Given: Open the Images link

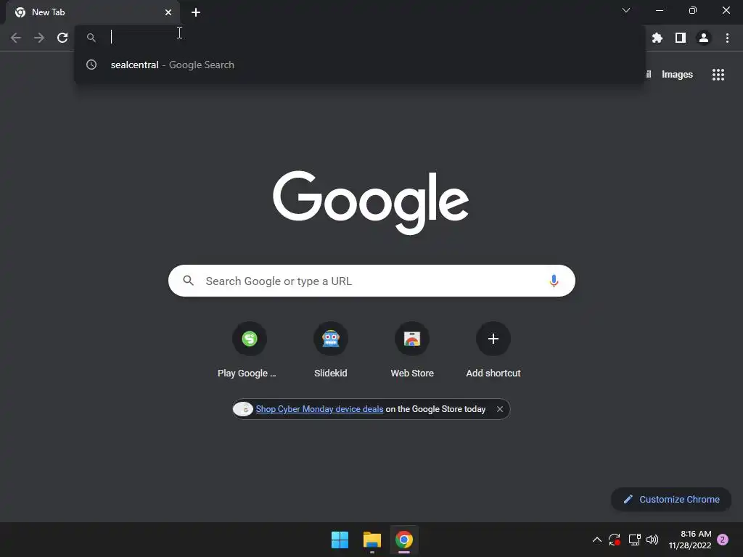Looking at the screenshot, I should coord(677,75).
